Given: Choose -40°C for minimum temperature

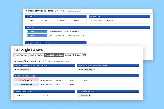Looking at the screenshot, I should pyautogui.click(x=55, y=84).
